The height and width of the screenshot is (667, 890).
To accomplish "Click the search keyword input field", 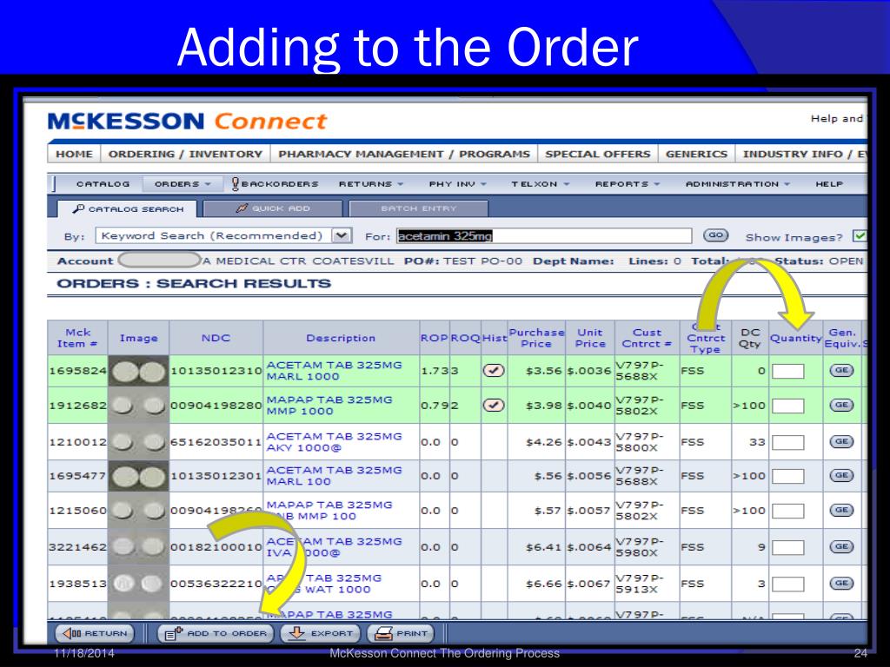I will coord(544,236).
